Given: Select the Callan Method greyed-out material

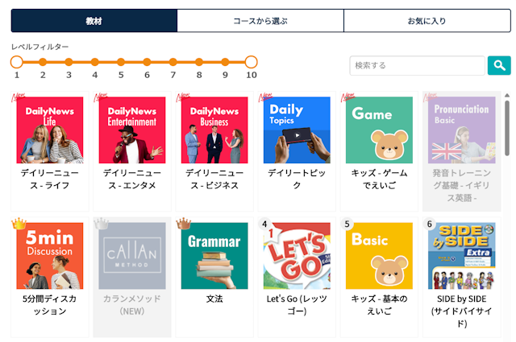Looking at the screenshot, I should pyautogui.click(x=132, y=256).
